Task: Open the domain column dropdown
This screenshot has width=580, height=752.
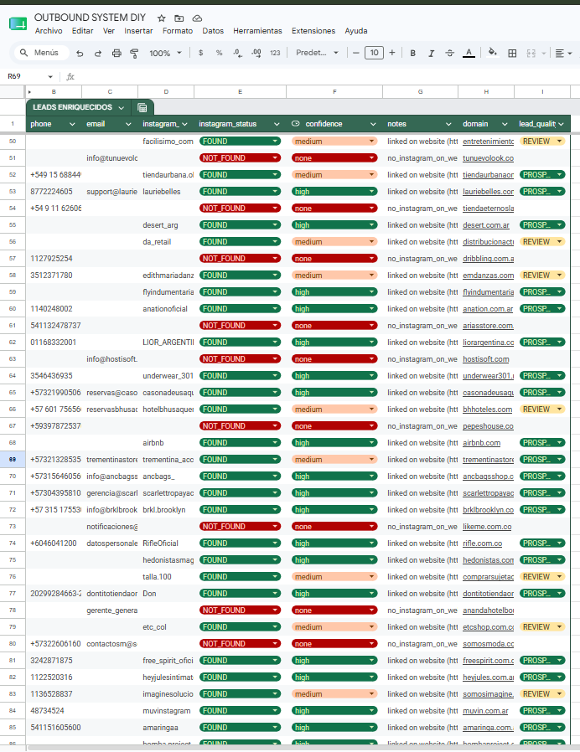Action: point(505,124)
